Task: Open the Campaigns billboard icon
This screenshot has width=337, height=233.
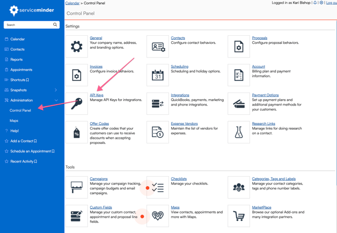Action: 76,187
